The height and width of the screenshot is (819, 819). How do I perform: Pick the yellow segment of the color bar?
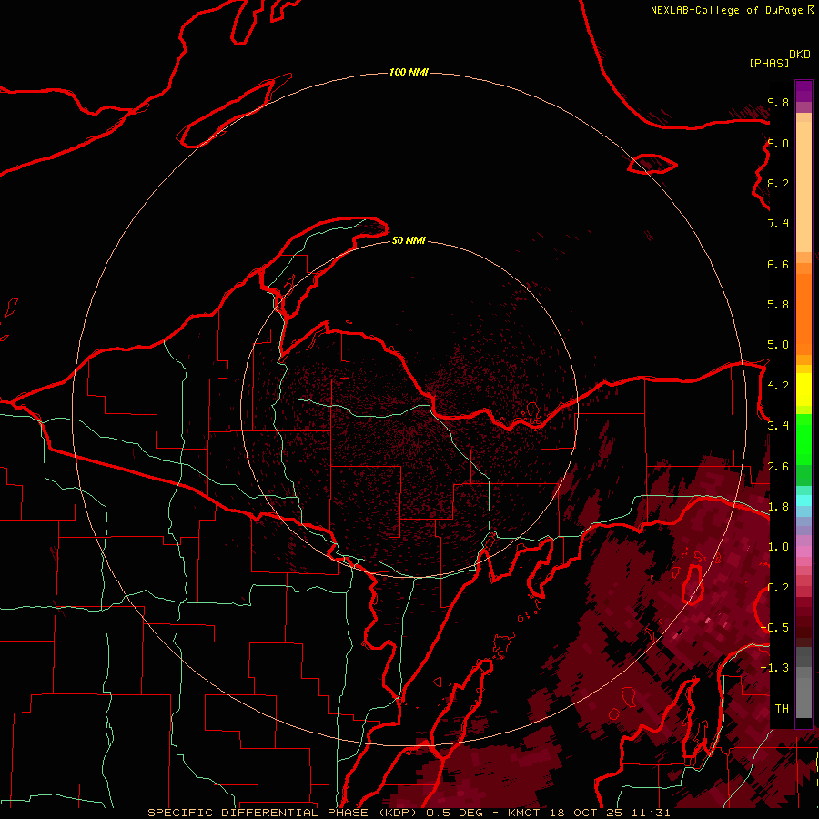click(804, 389)
